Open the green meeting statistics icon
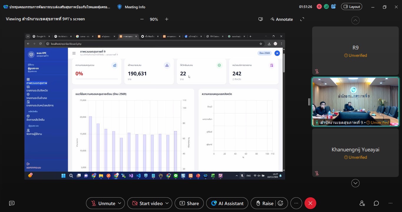Screen dimensions: 402x212 [x=326, y=6]
